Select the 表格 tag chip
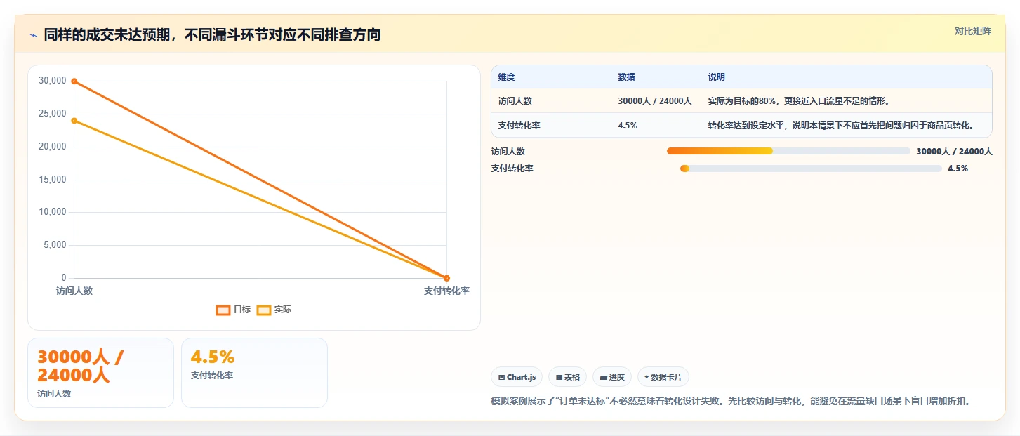This screenshot has width=1020, height=436. pyautogui.click(x=568, y=377)
